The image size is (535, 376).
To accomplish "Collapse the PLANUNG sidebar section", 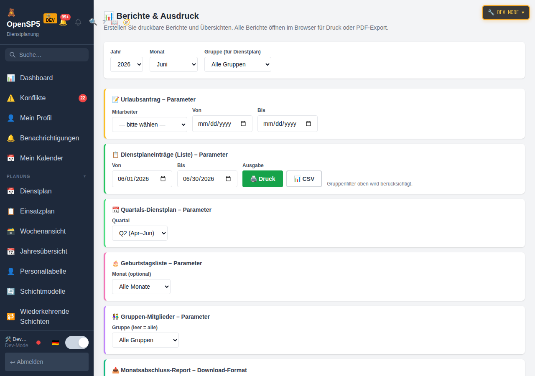I will click(x=47, y=176).
